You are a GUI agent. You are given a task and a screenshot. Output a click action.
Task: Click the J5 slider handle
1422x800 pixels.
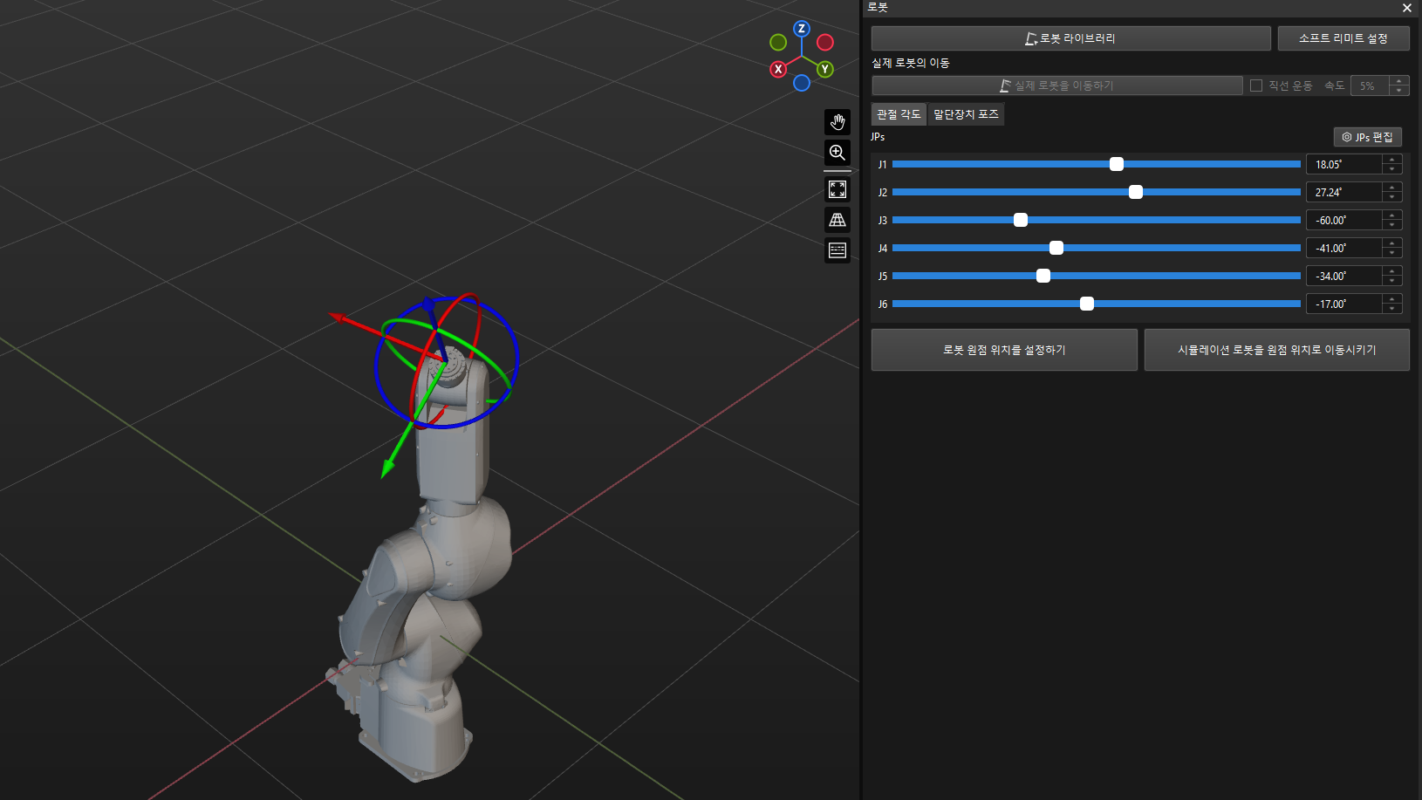[x=1043, y=276]
